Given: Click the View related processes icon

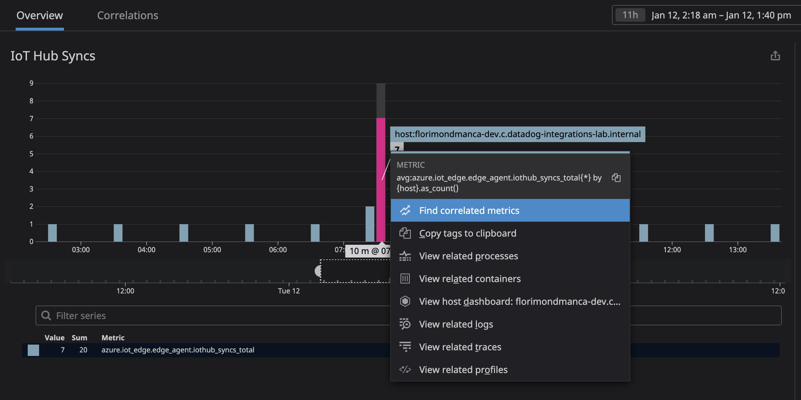Looking at the screenshot, I should point(405,256).
